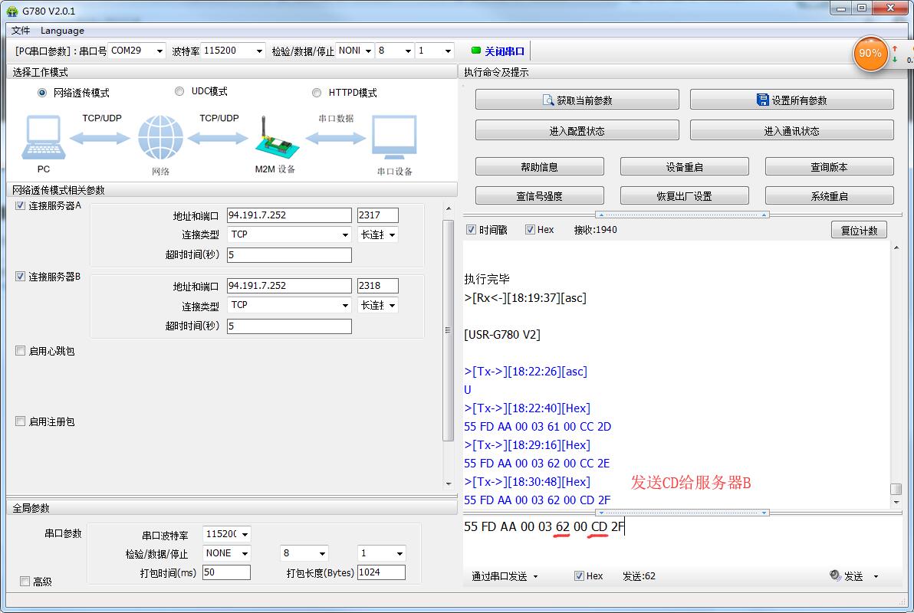This screenshot has height=613, width=914.
Task: Click the orange 90% floating circle widget
Action: pos(870,54)
